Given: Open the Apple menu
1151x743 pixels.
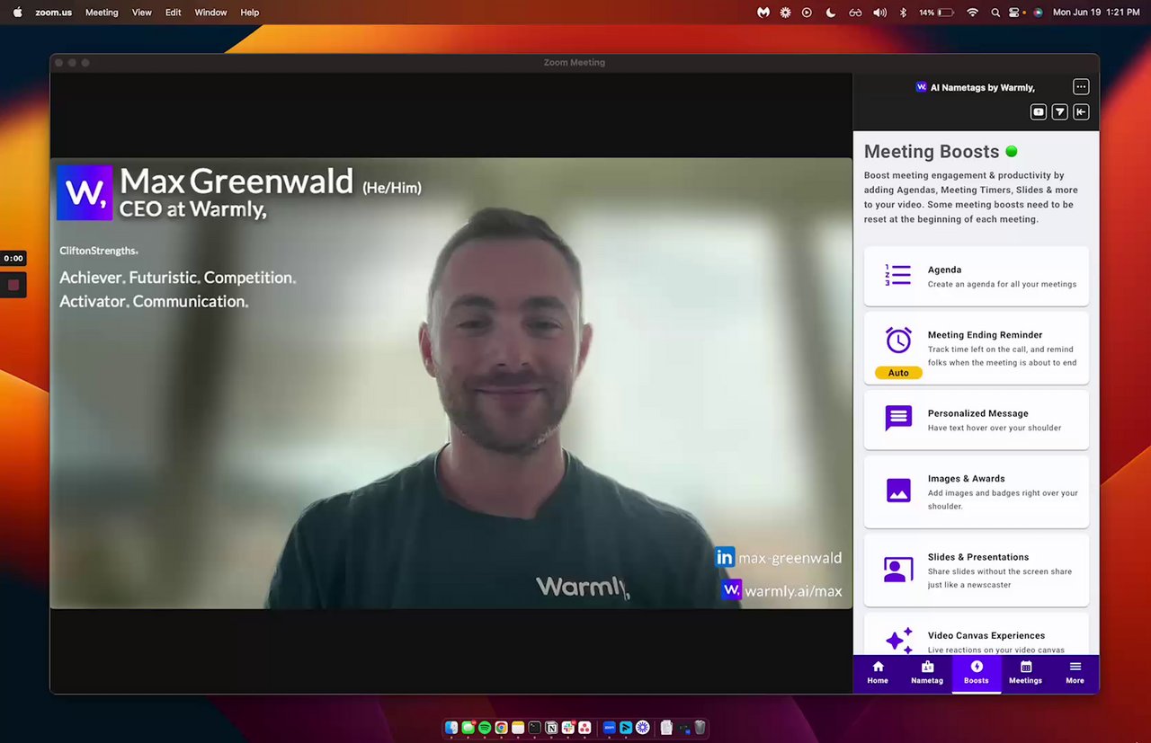Looking at the screenshot, I should click(17, 13).
